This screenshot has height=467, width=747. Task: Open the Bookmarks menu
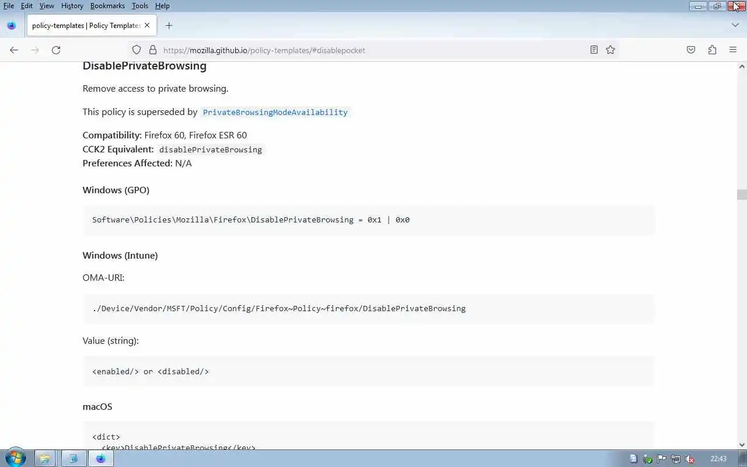[107, 6]
